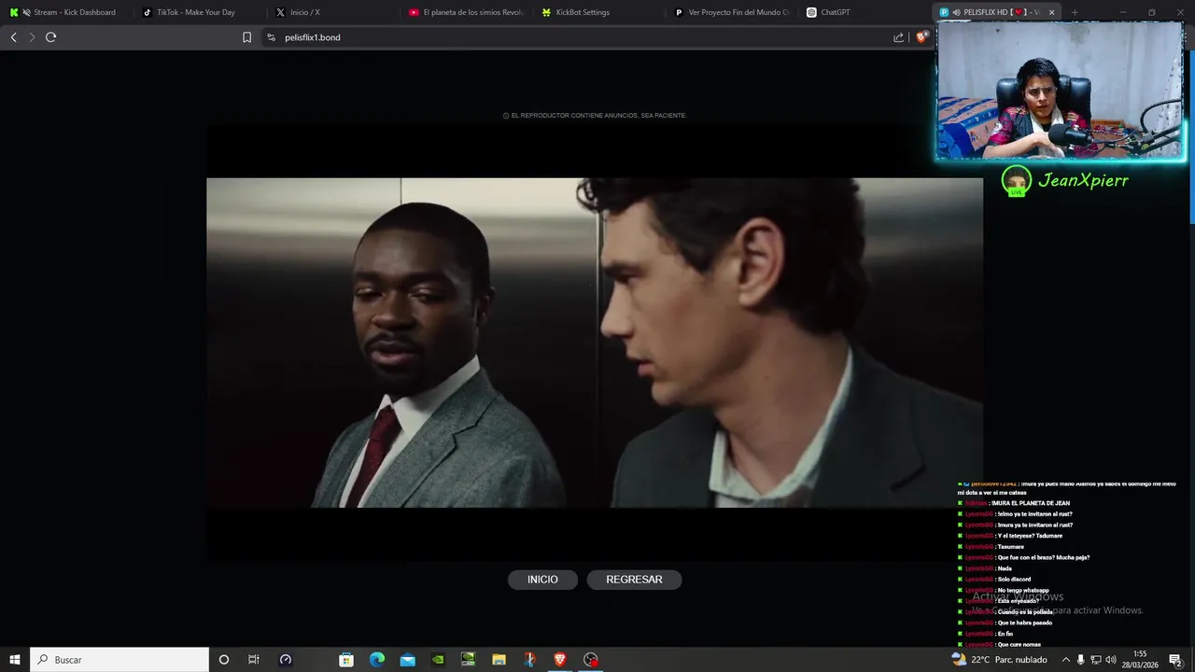Show hidden system tray icons
Screen dimensions: 1195x672
1066,660
